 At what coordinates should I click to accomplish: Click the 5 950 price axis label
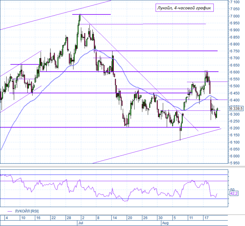[235, 163]
